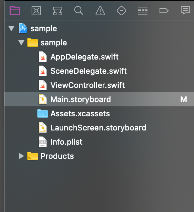Show the Breakpoint navigator tag icon
This screenshot has width=194, height=212.
pyautogui.click(x=164, y=11)
